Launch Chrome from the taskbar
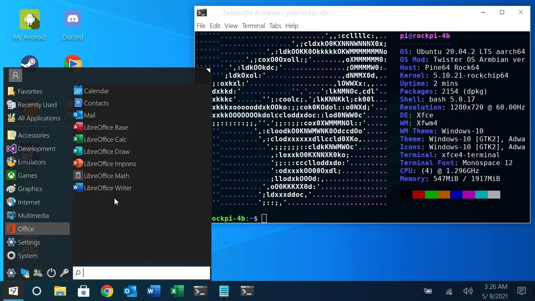 pos(107,291)
